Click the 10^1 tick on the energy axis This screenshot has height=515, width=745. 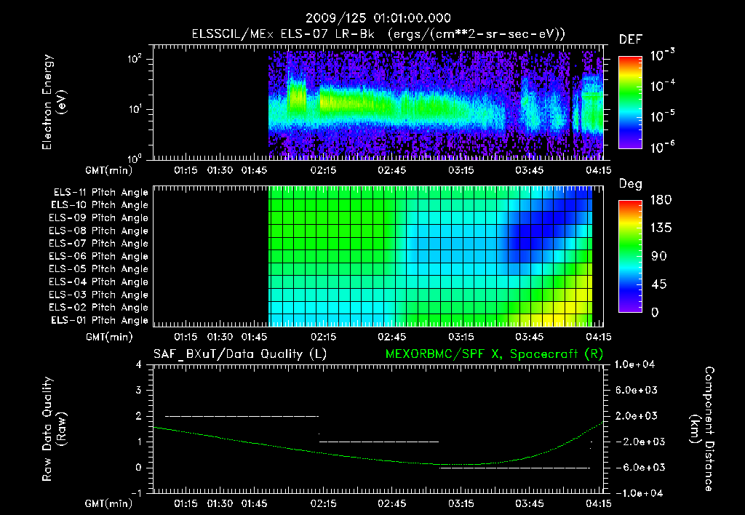click(x=135, y=109)
